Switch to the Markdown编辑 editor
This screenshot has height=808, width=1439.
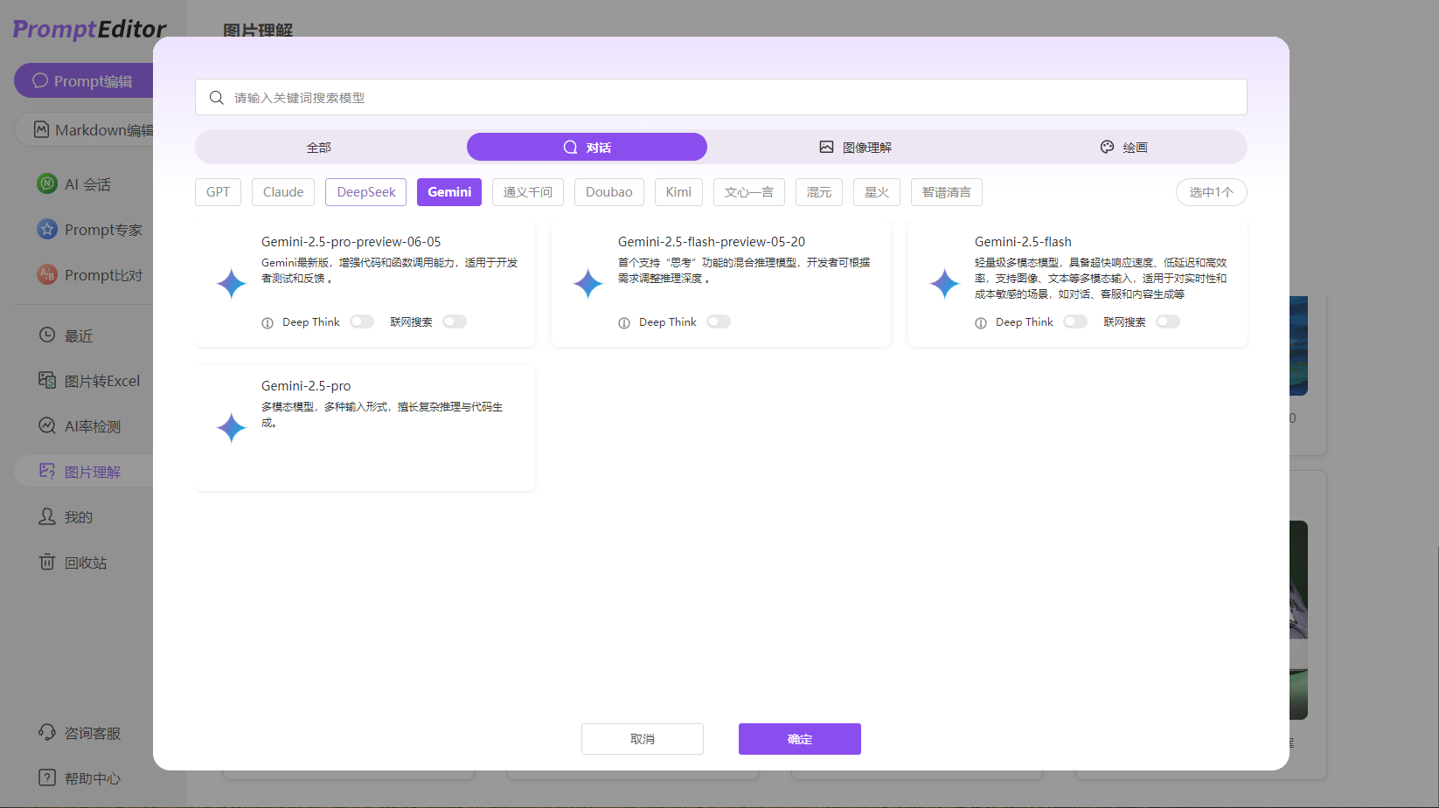(x=96, y=129)
